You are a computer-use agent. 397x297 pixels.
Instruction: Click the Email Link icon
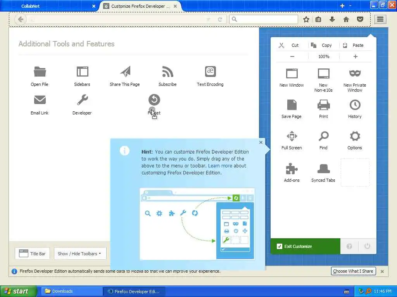40,100
